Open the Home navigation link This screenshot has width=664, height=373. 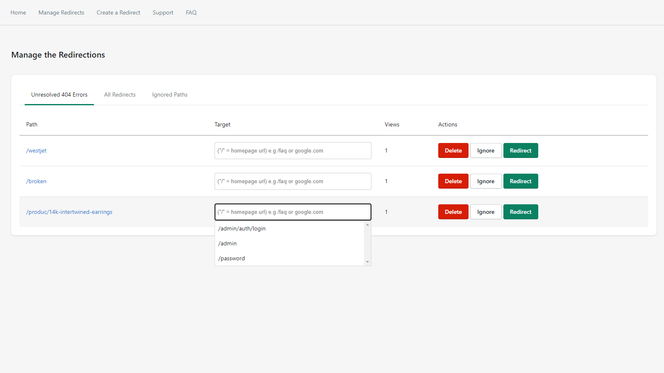tap(18, 12)
